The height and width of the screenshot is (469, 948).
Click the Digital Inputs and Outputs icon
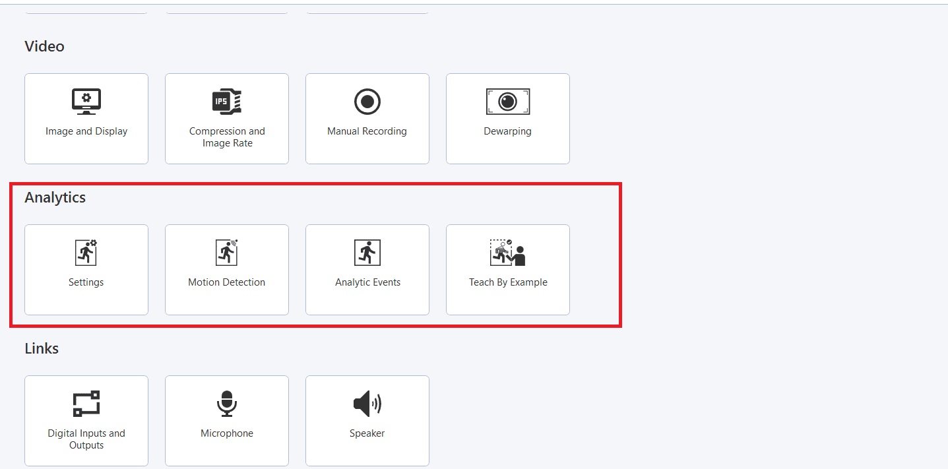click(86, 404)
